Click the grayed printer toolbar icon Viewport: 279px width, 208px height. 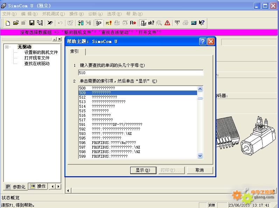tap(186, 23)
